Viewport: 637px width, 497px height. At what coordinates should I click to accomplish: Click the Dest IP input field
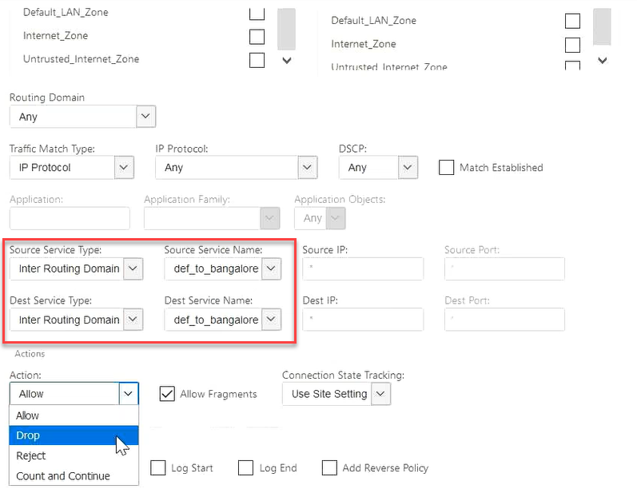363,320
